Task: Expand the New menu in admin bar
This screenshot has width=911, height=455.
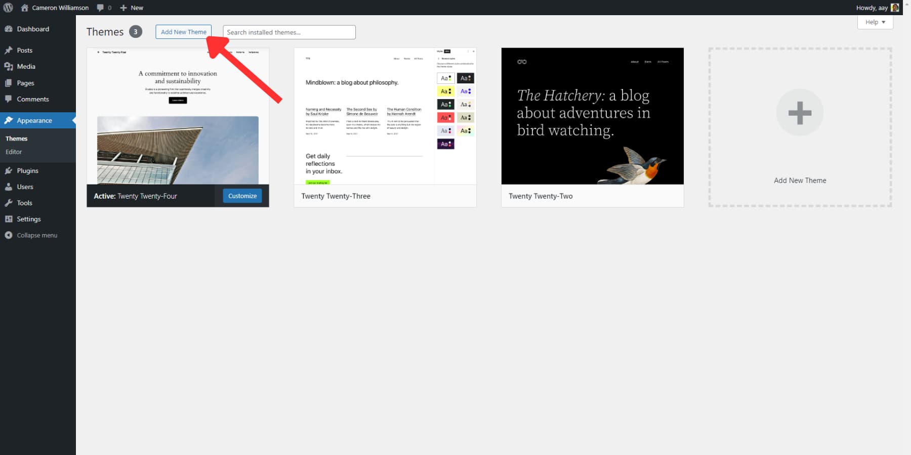Action: click(x=131, y=7)
